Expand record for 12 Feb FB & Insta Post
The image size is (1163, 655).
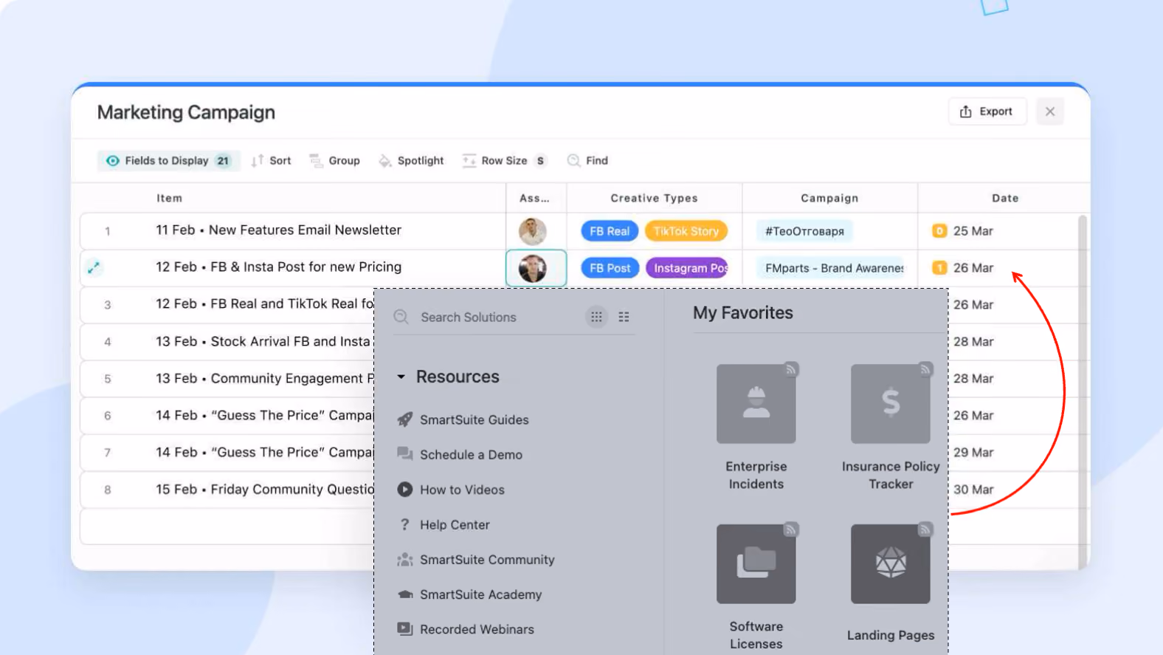(x=94, y=268)
